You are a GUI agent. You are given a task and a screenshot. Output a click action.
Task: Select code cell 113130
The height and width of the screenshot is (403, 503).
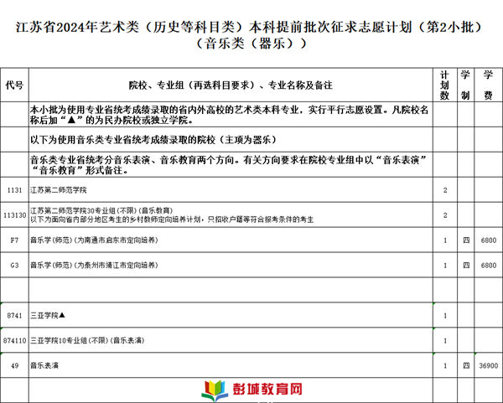(14, 215)
